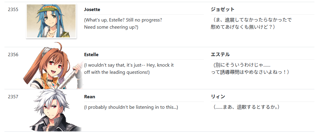Select the line 'What's up, Estelle? Still no progress?'
The image size is (318, 138).
click(x=123, y=20)
